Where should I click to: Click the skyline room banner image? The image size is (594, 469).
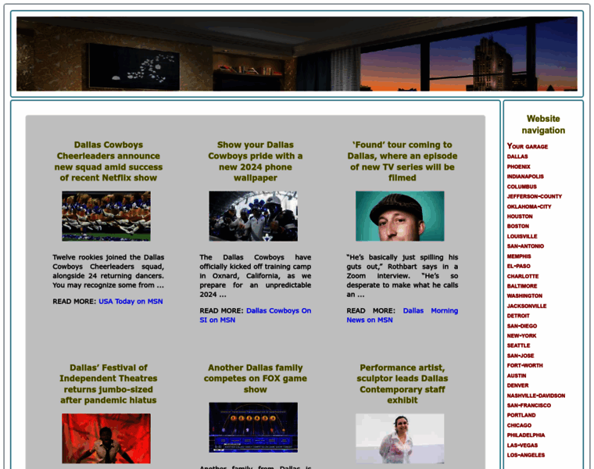(x=297, y=54)
